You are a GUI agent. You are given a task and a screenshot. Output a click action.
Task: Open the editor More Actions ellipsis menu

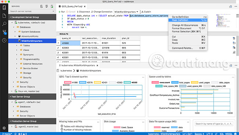236,6
